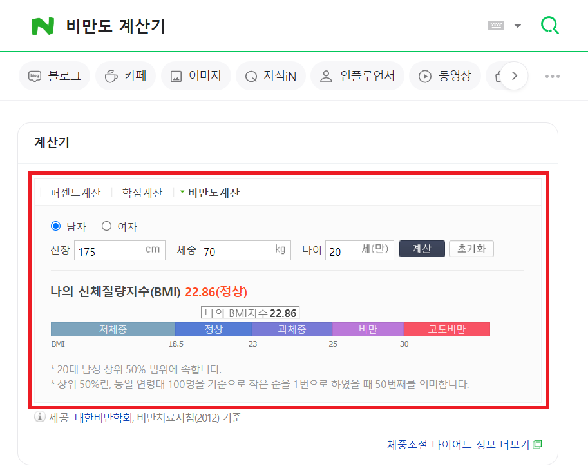Click the info icon next to 제공
This screenshot has width=588, height=475.
click(x=39, y=418)
